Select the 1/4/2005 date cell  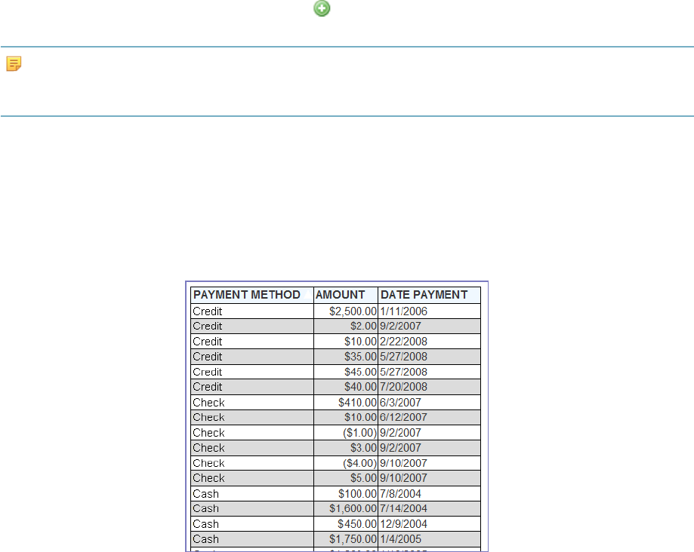coord(430,540)
